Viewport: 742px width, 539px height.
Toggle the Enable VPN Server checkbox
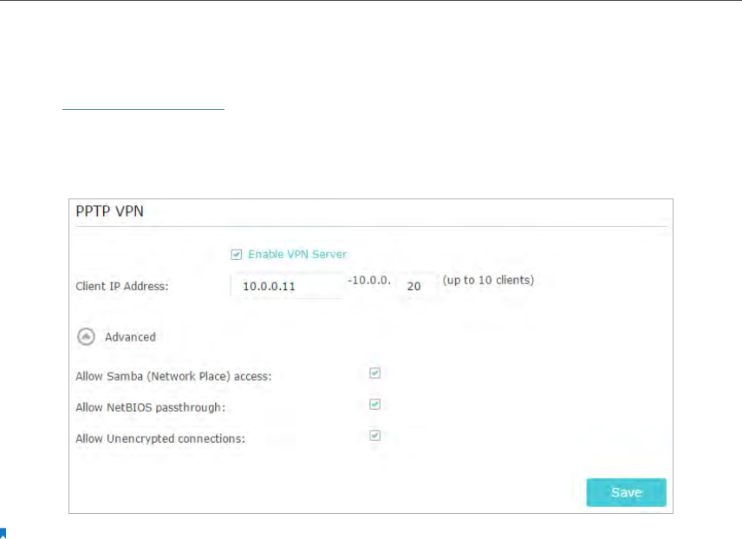click(236, 255)
